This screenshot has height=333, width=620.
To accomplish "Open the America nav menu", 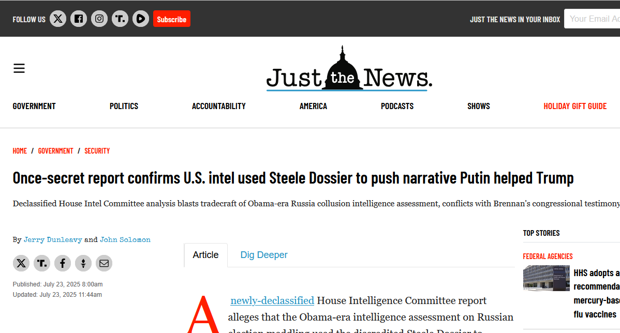I will click(313, 106).
